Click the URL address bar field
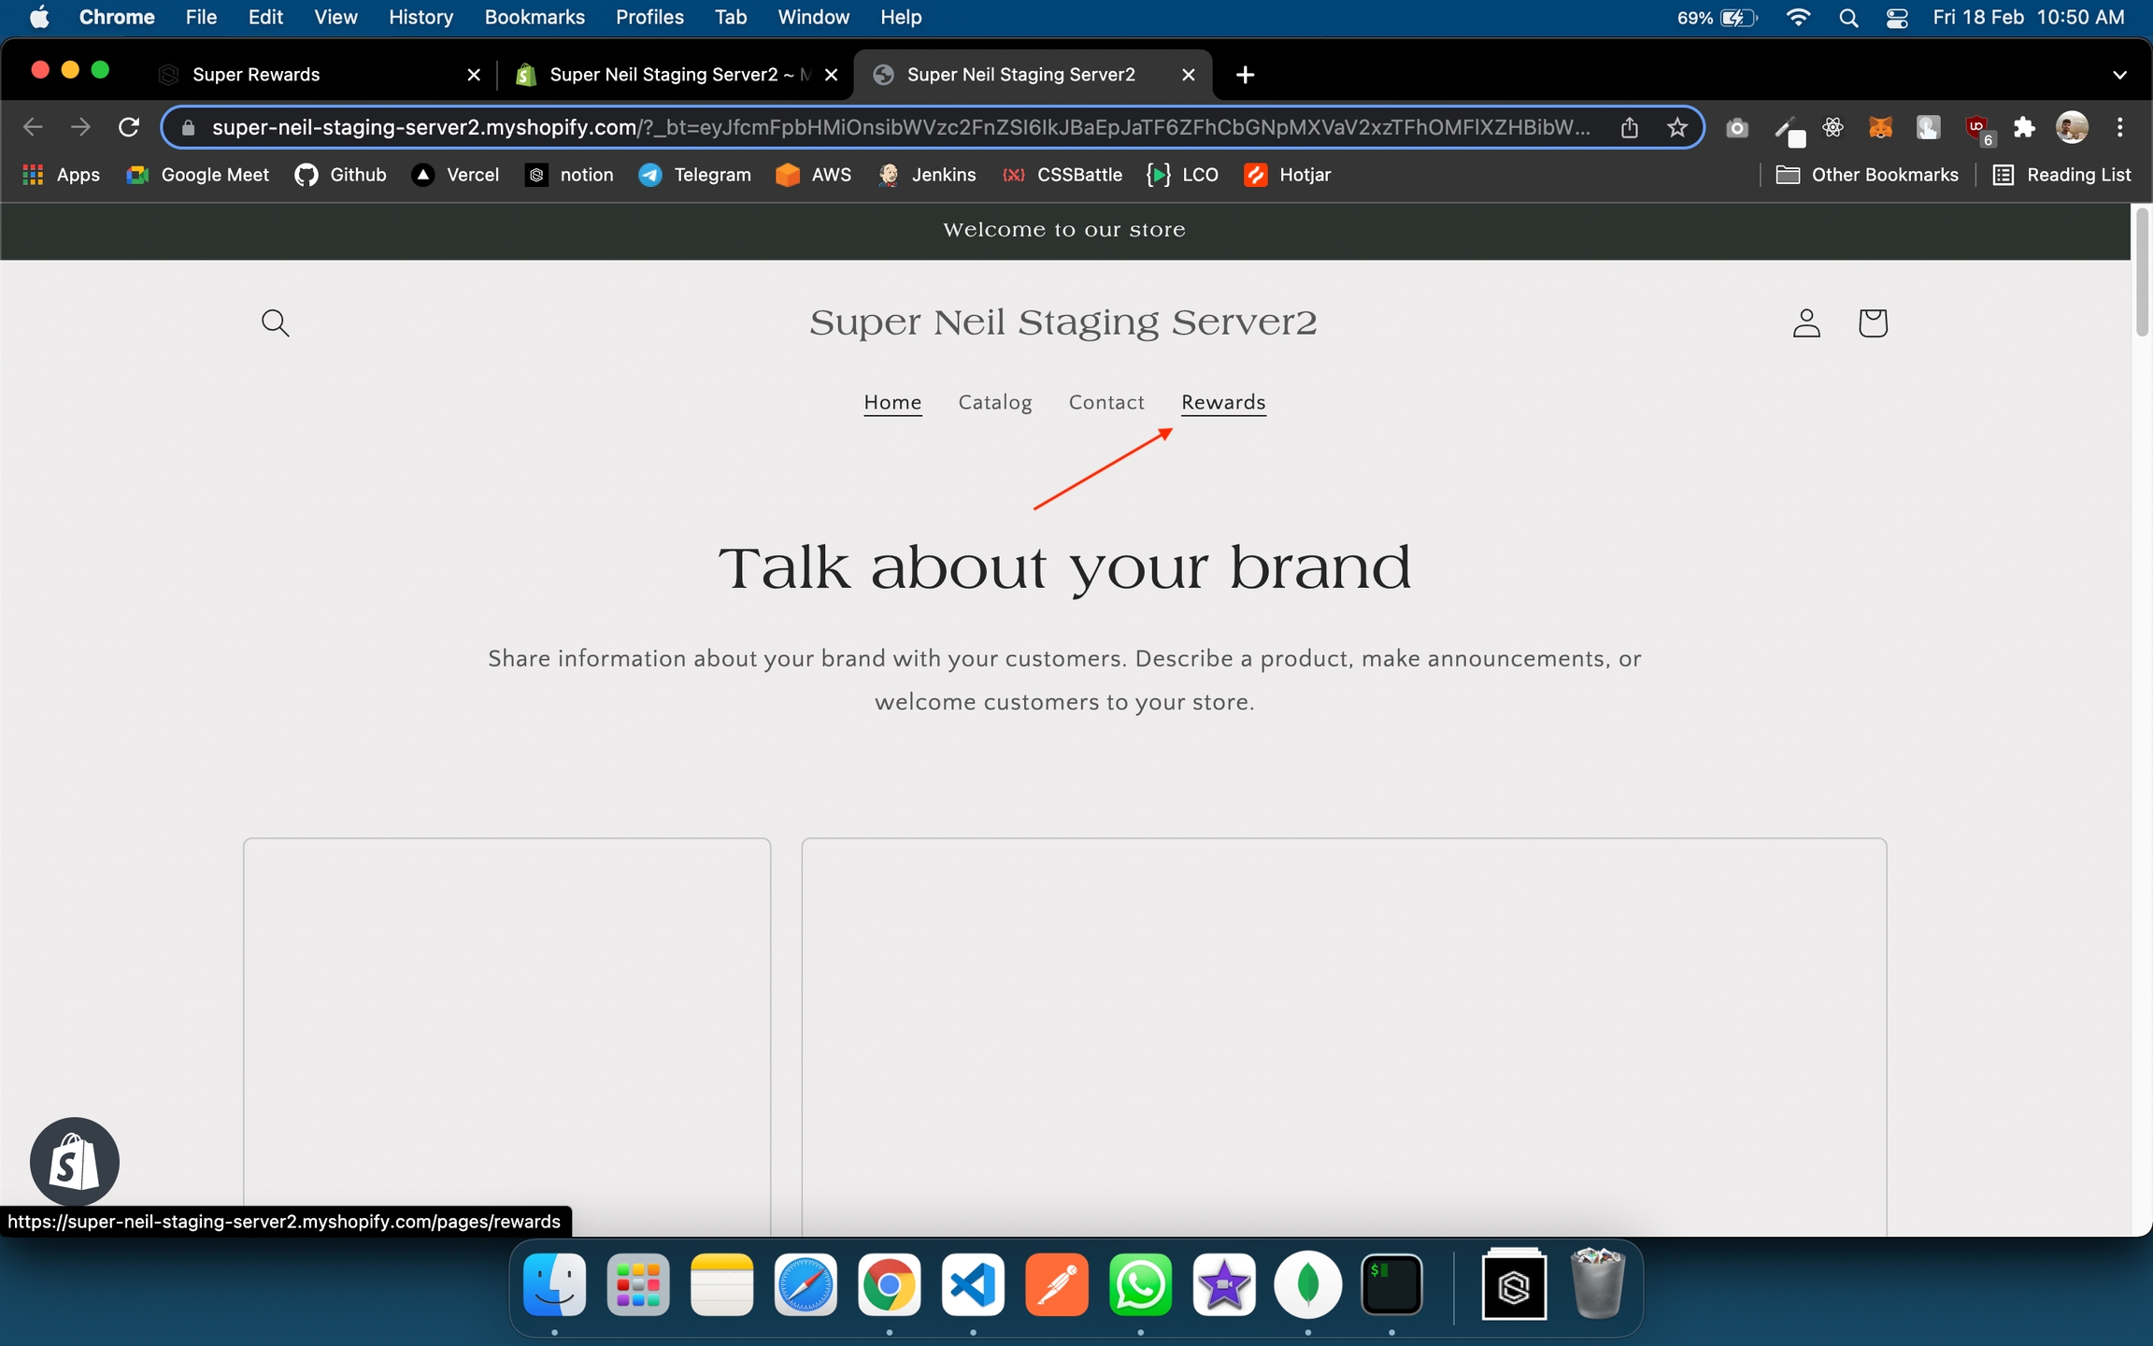Screen dimensions: 2153x1346 [x=897, y=128]
